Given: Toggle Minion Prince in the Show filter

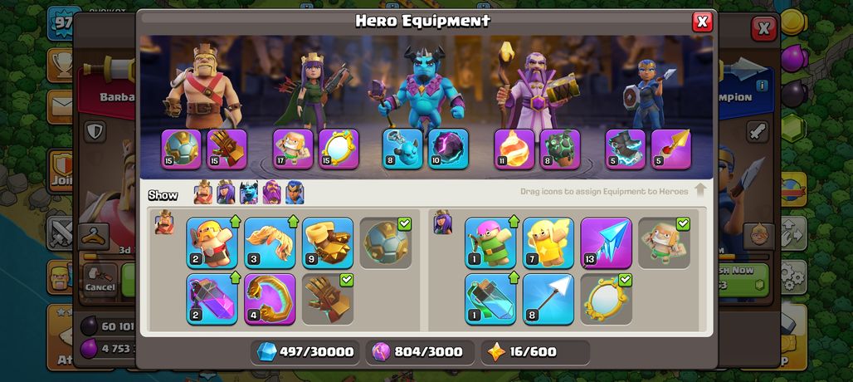Looking at the screenshot, I should pyautogui.click(x=249, y=193).
